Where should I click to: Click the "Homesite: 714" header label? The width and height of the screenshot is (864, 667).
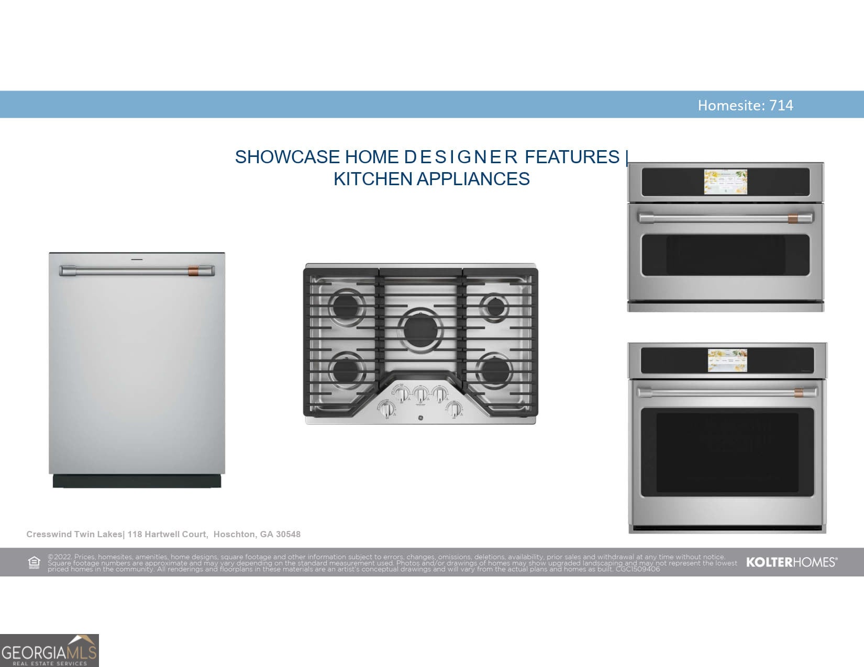[745, 105]
